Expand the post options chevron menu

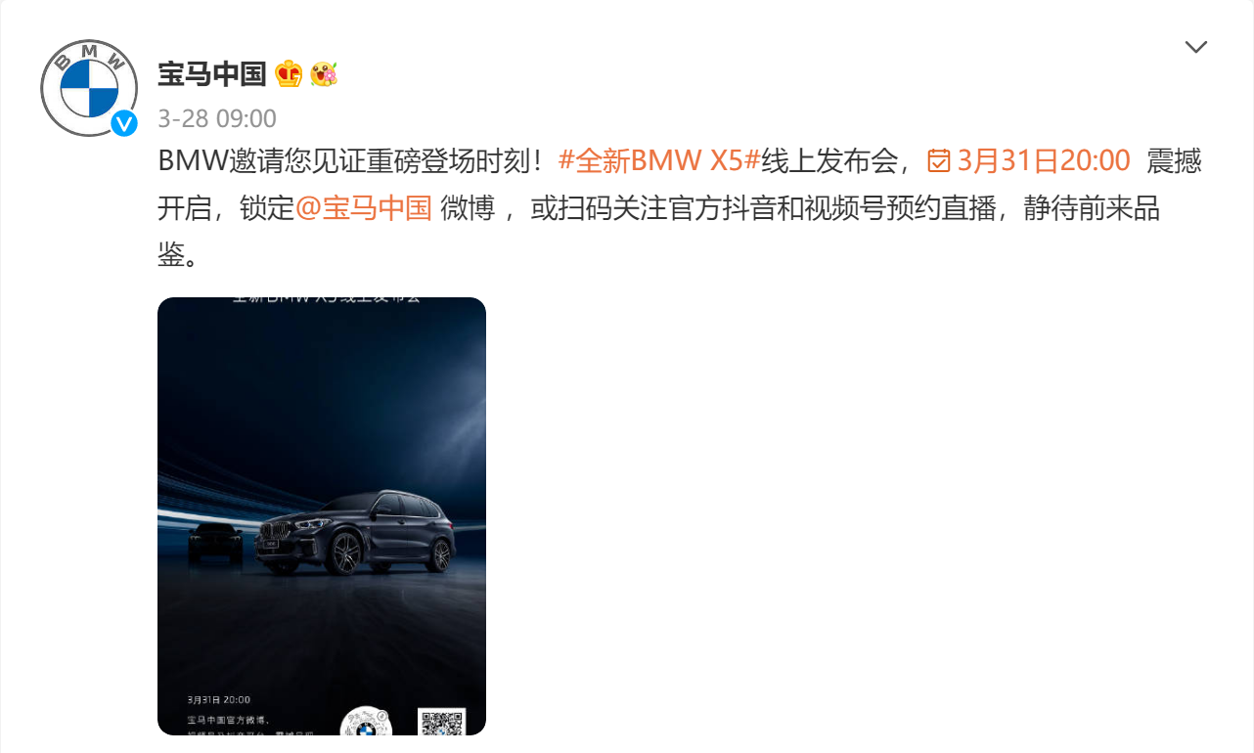1196,47
